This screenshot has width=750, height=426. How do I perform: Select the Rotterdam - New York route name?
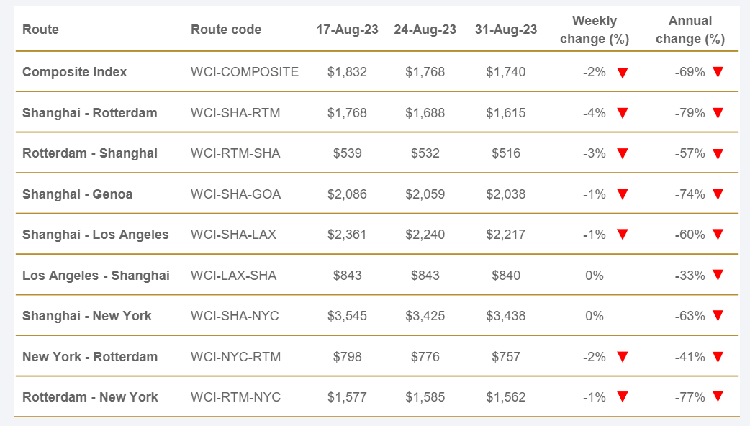90,397
